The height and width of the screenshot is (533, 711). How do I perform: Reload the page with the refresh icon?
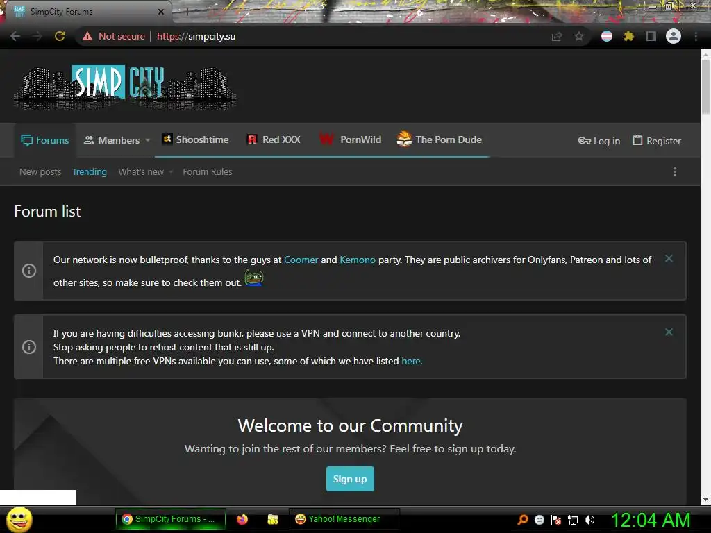60,36
